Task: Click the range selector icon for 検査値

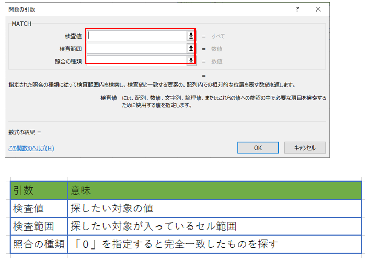Action: [x=191, y=36]
